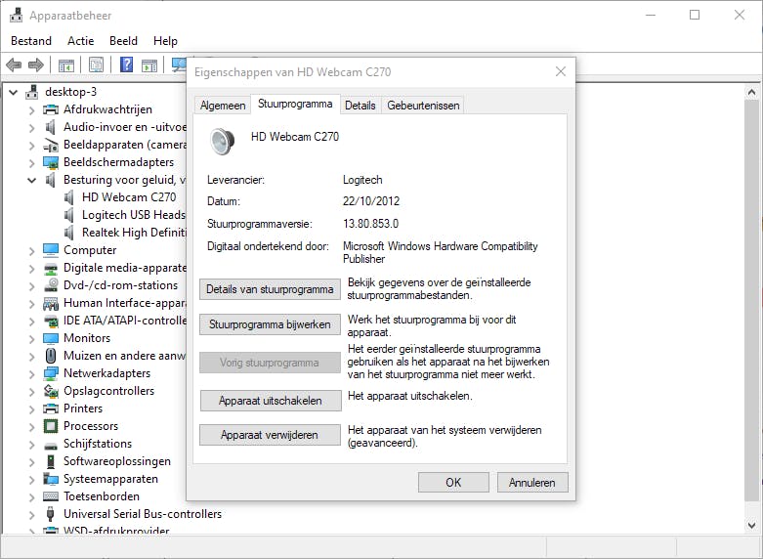Click the desktop-3 computer icon
Screen dimensions: 763x559
point(32,92)
